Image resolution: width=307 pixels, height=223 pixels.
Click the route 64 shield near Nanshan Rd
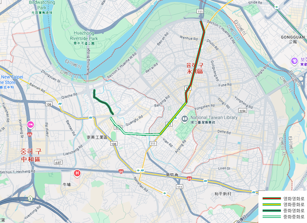(121, 172)
